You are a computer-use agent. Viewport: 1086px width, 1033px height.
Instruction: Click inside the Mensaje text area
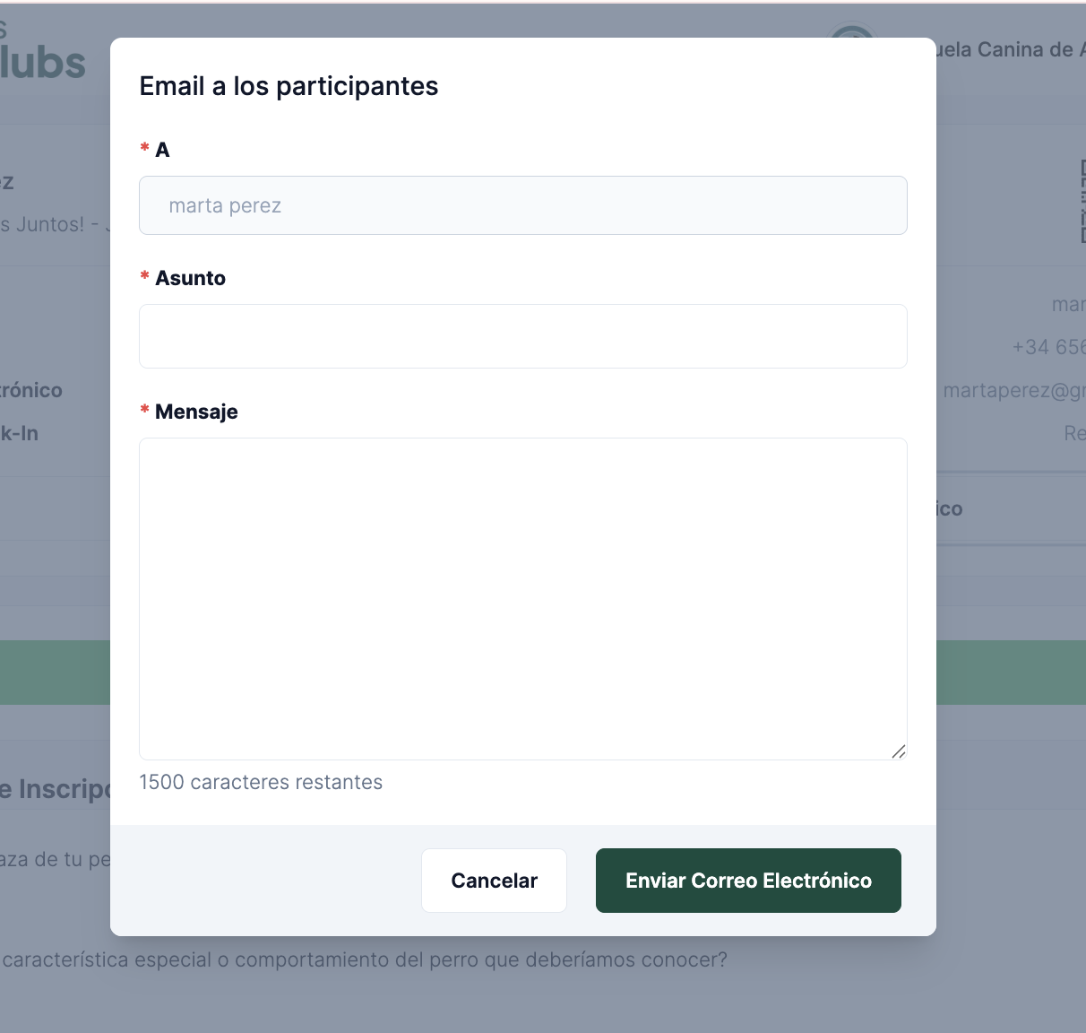pyautogui.click(x=523, y=599)
